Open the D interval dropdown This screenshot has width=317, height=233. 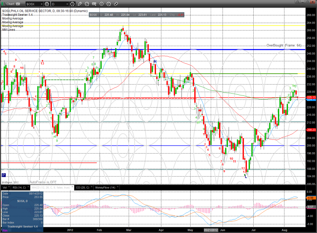[x=67, y=4]
